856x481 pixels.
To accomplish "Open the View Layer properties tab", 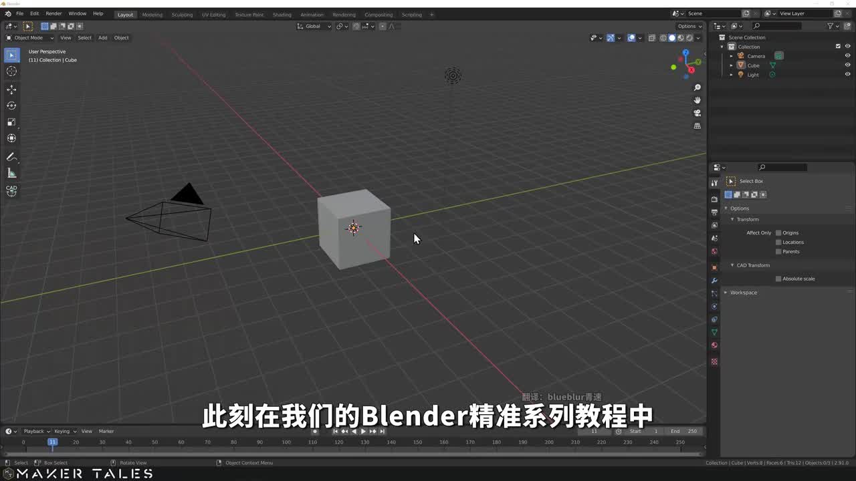I will [714, 225].
